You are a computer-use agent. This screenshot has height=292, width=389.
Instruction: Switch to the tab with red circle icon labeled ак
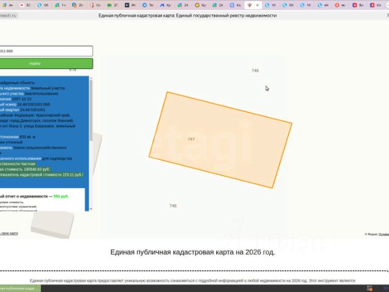(x=340, y=5)
